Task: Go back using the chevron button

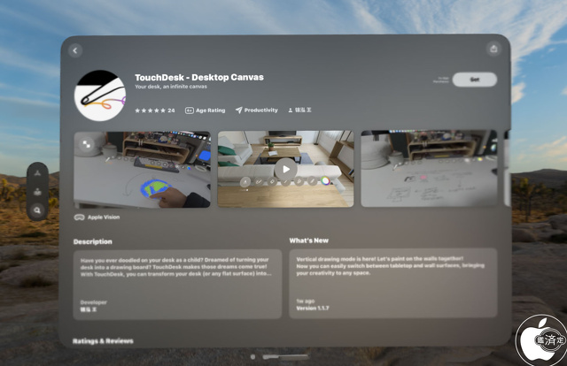Action: coord(75,50)
